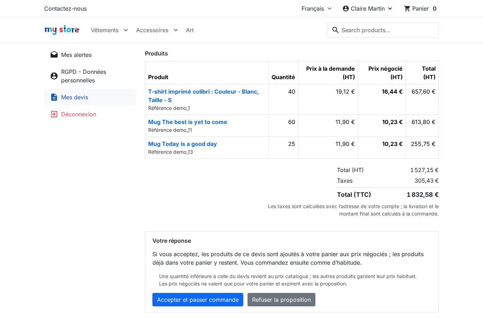
Task: Click the search magnifier icon
Action: click(335, 30)
